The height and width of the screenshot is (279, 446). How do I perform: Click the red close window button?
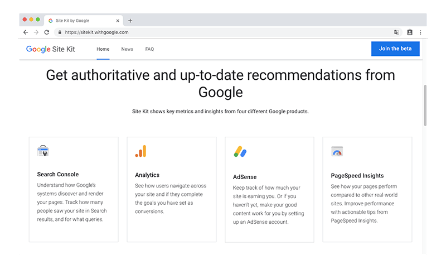[25, 20]
